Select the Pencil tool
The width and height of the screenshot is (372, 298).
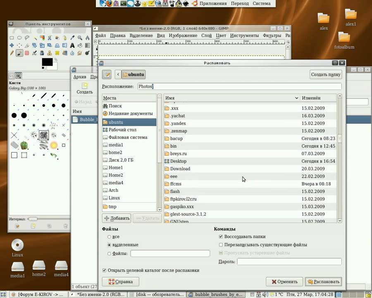(12, 53)
